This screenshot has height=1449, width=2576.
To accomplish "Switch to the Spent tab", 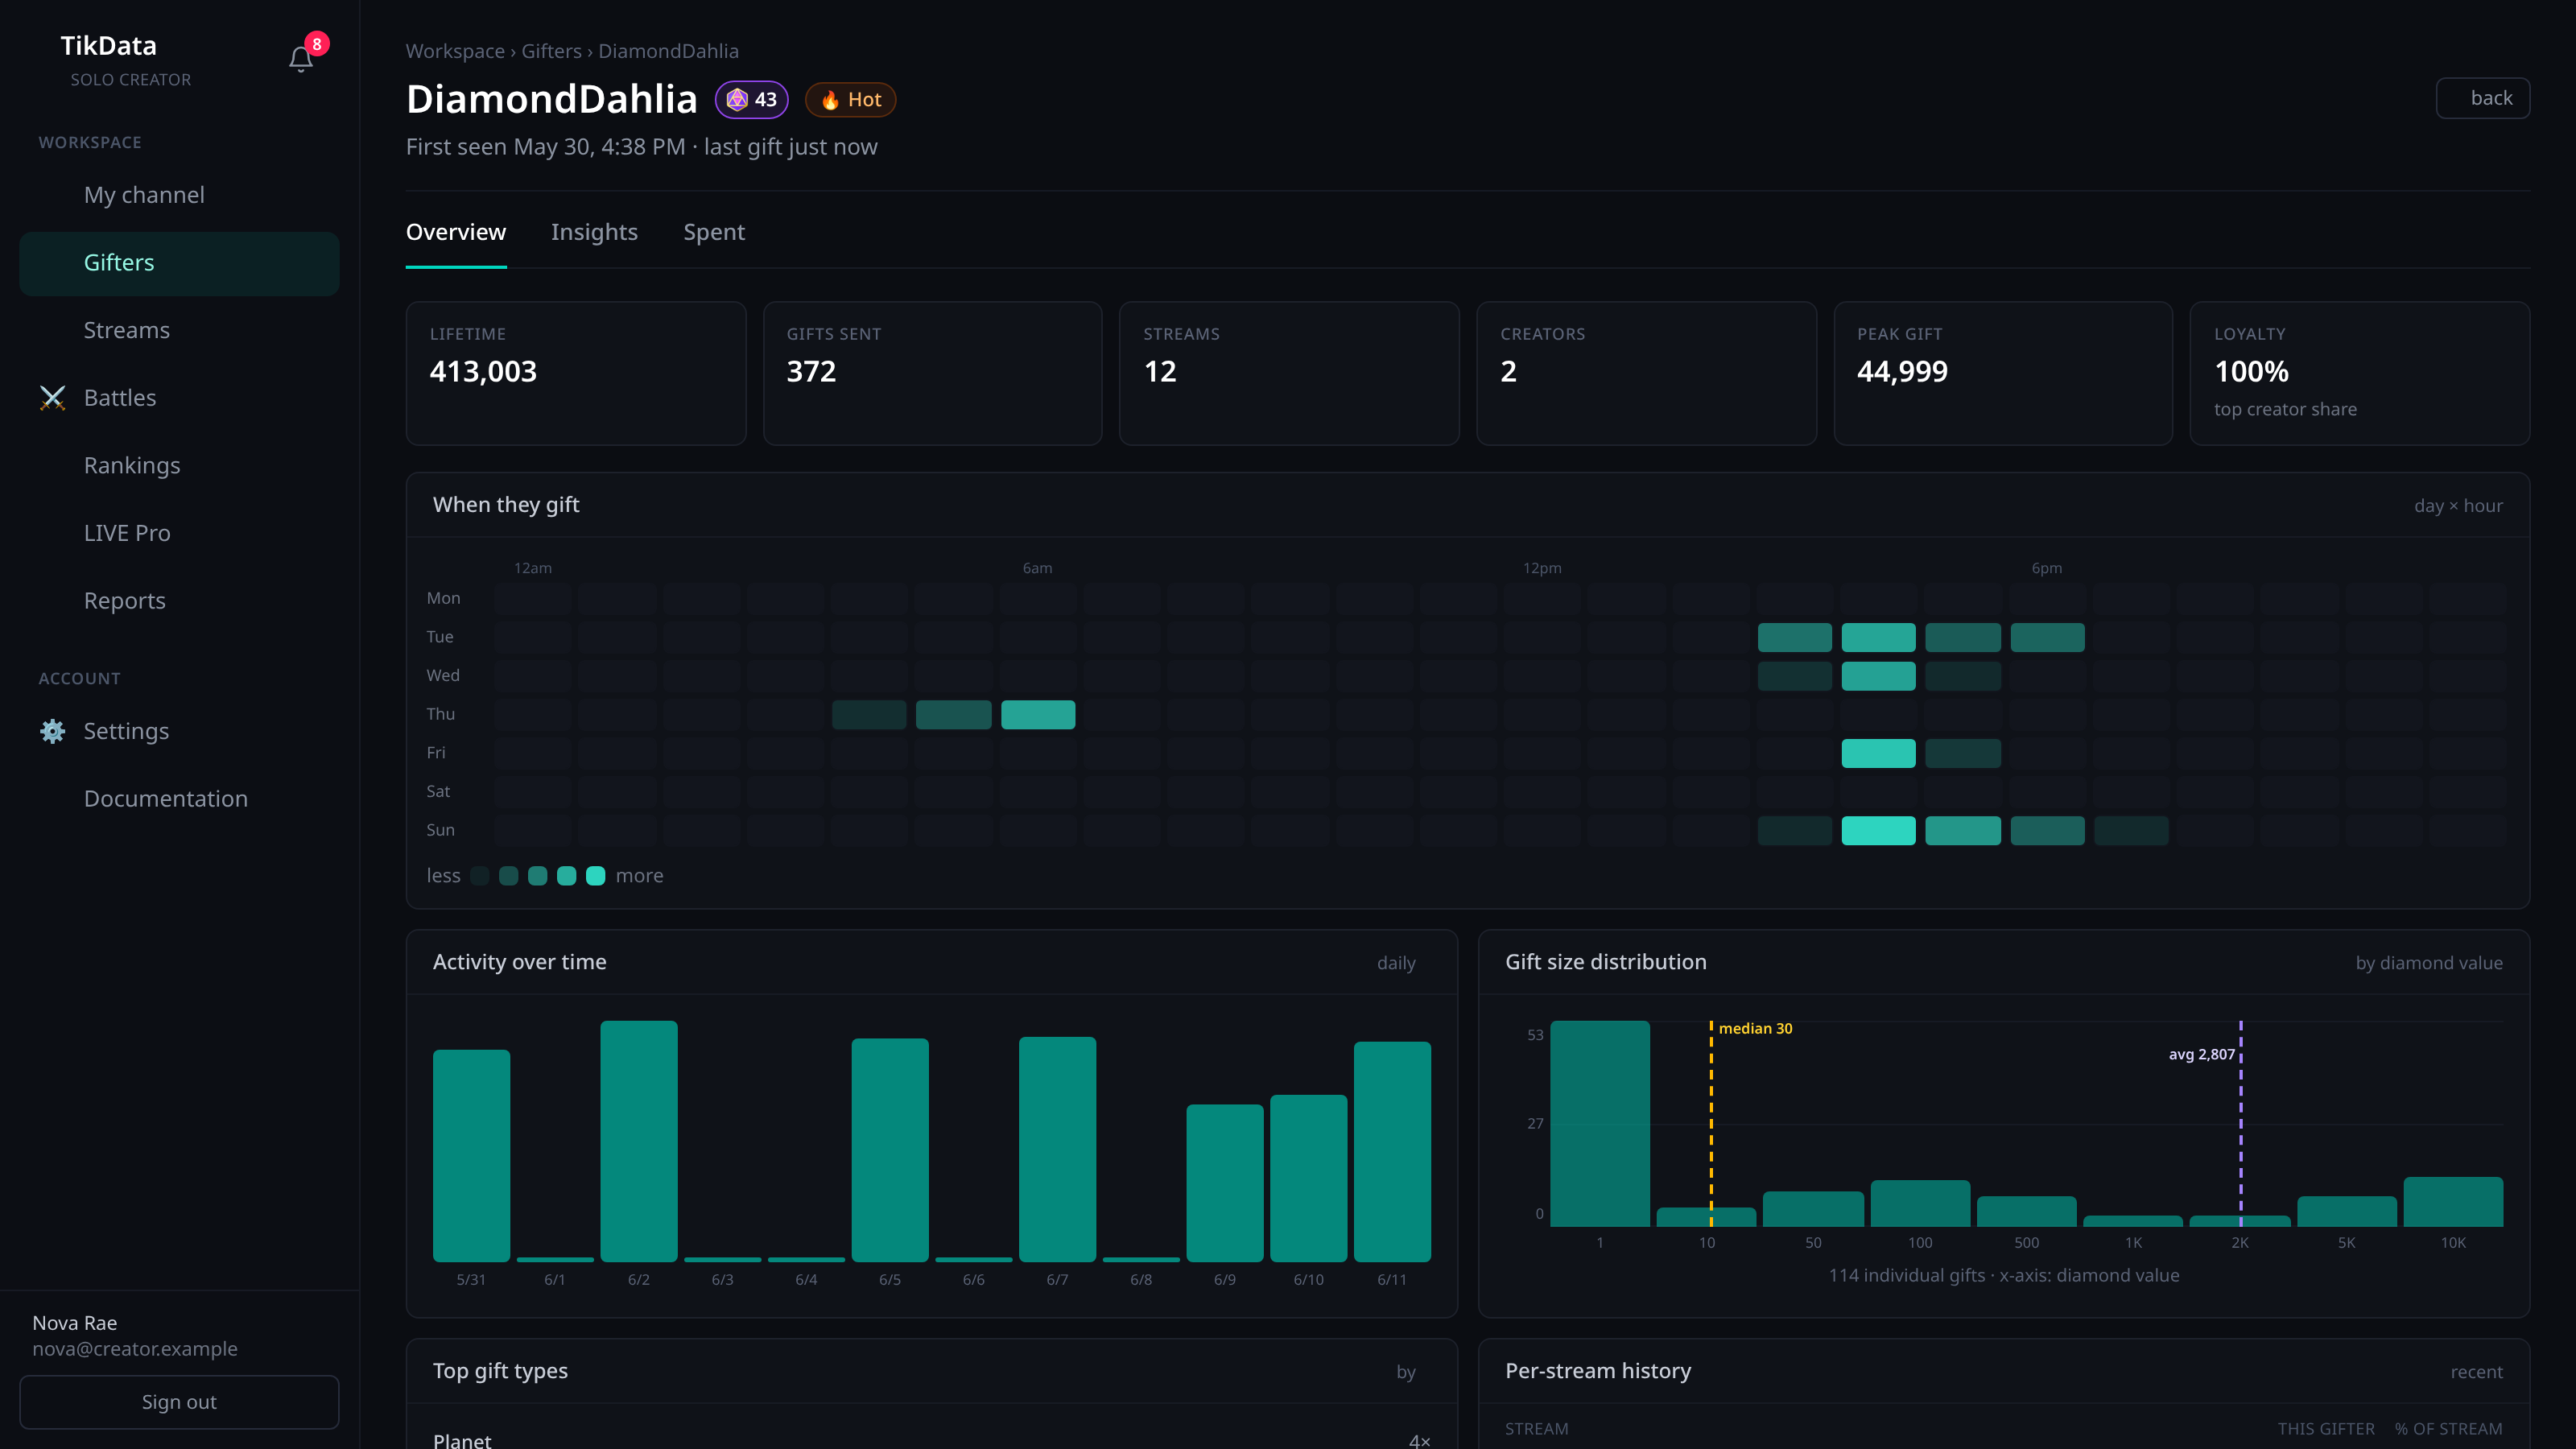I will click(x=714, y=232).
